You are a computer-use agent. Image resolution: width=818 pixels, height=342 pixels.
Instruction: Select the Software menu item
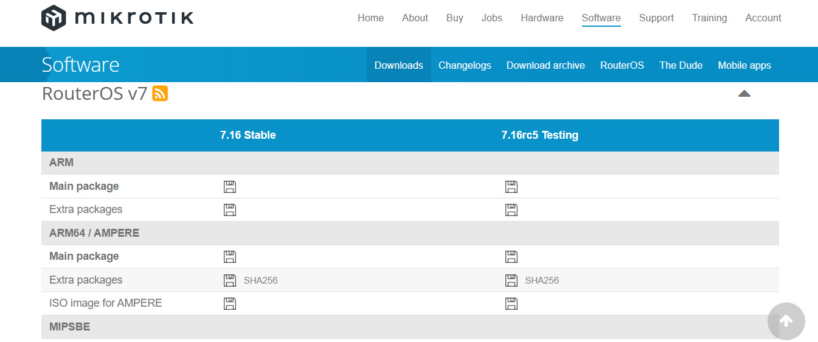[x=601, y=18]
